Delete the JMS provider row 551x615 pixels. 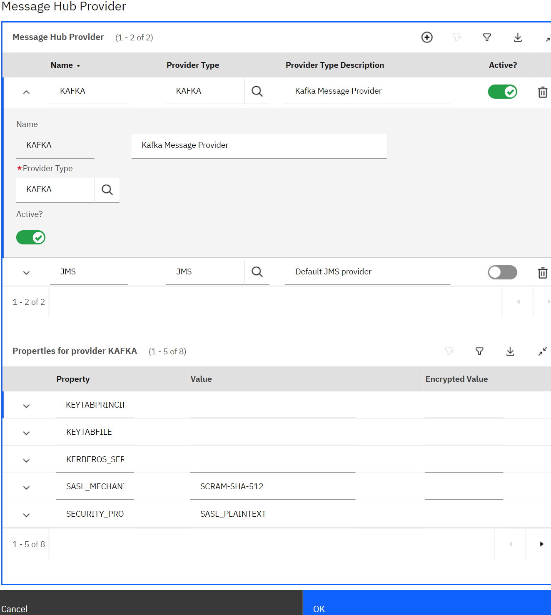(x=542, y=273)
